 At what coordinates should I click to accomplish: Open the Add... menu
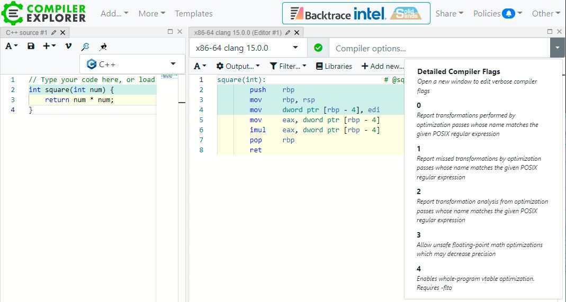point(114,13)
